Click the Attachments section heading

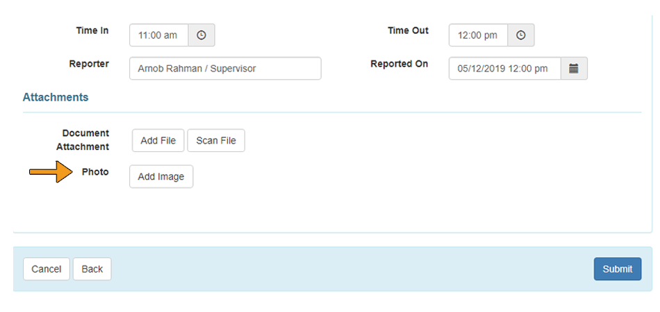pyautogui.click(x=56, y=98)
